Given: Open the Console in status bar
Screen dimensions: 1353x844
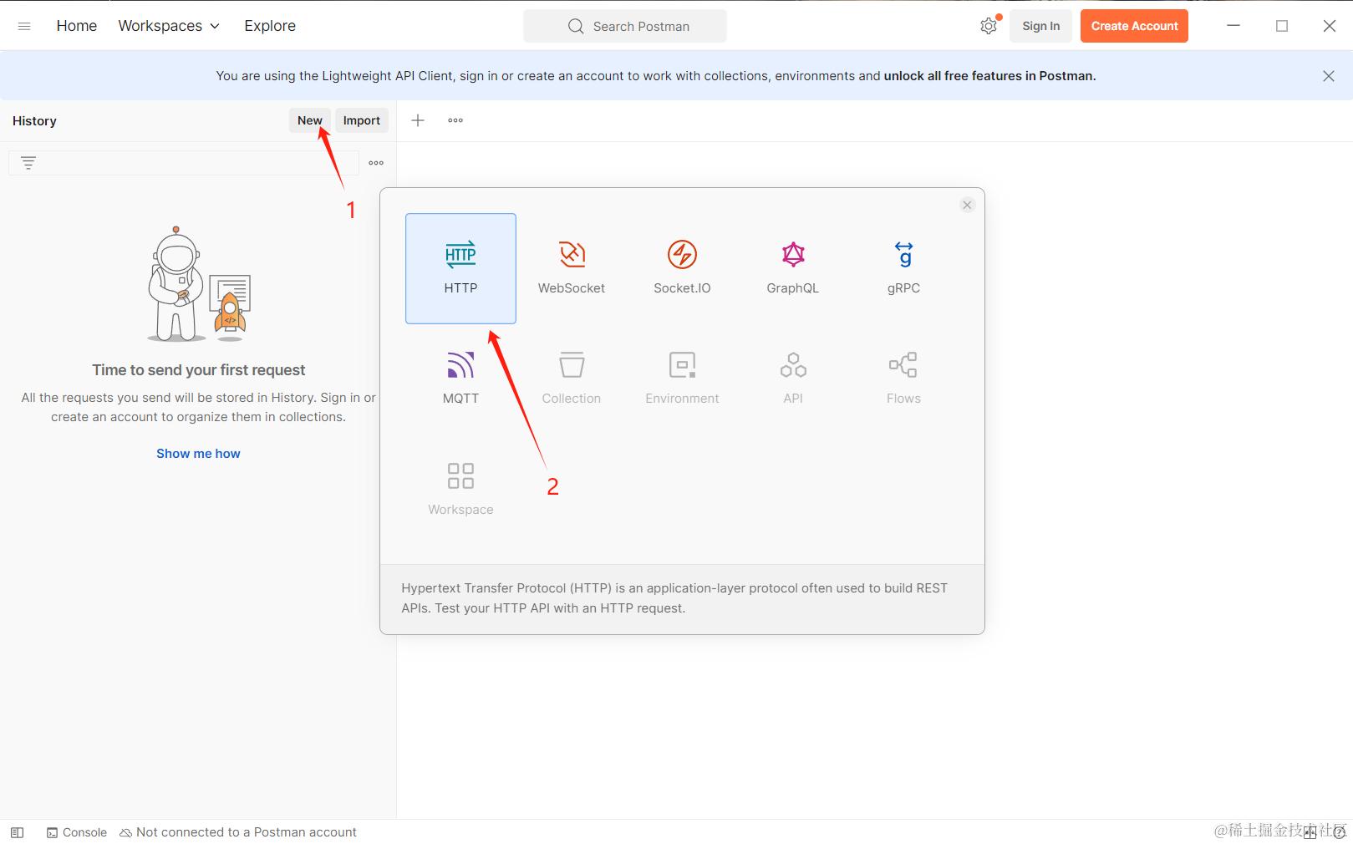Looking at the screenshot, I should point(77,832).
